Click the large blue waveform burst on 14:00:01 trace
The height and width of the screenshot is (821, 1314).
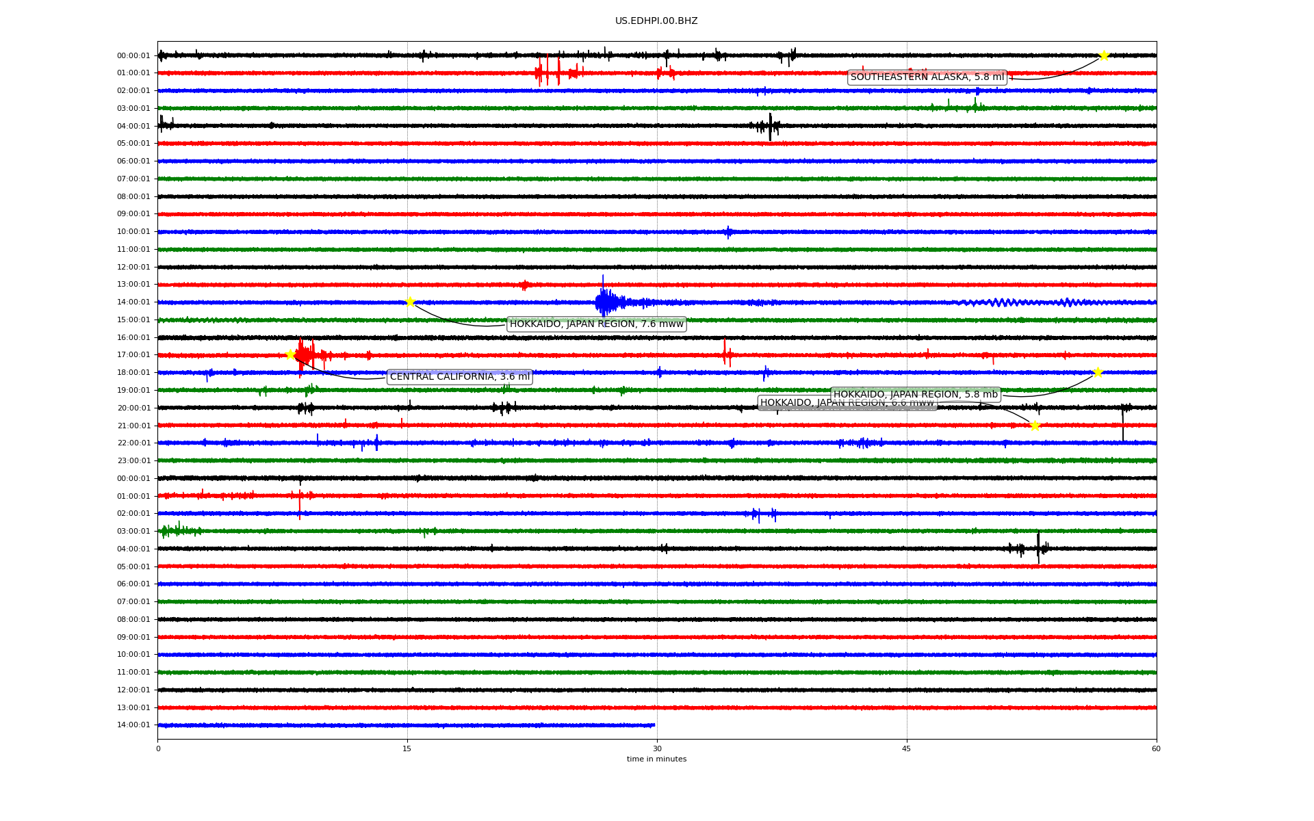point(606,301)
